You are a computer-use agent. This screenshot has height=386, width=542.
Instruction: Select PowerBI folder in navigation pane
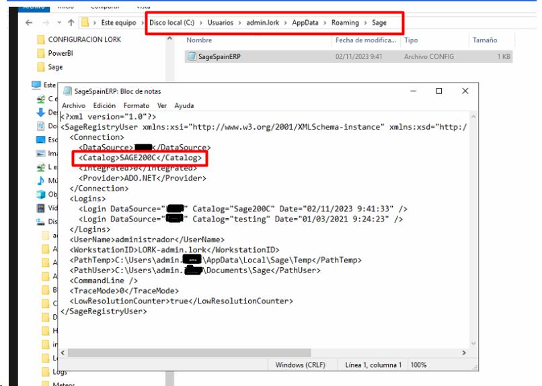(55, 54)
